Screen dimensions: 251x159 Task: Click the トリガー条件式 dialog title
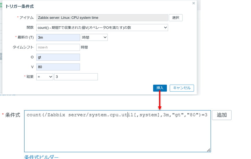(20, 6)
